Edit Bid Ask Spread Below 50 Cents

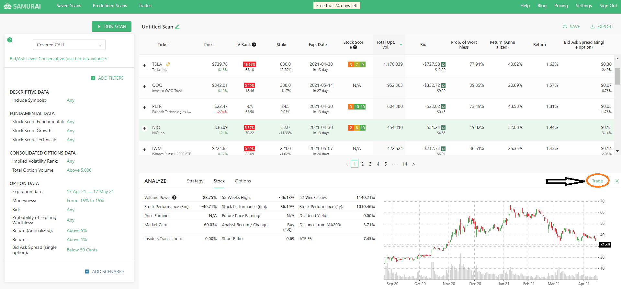pos(82,250)
